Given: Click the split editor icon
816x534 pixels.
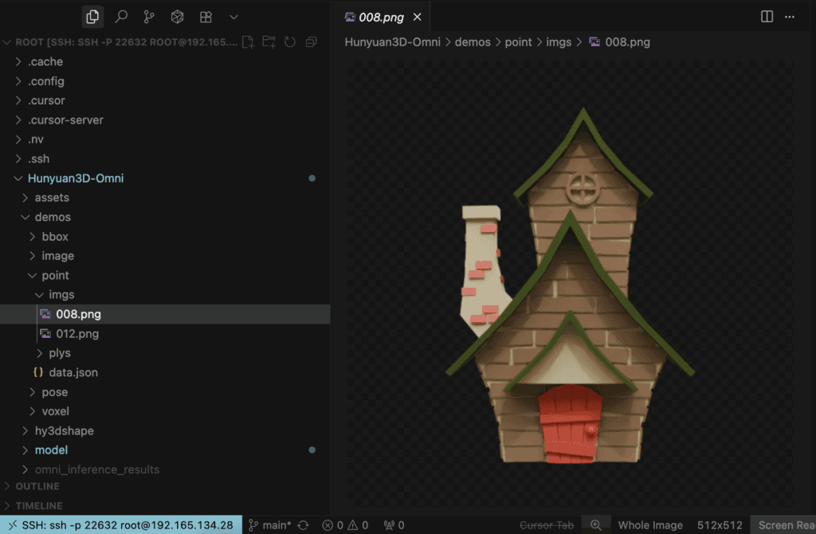Looking at the screenshot, I should (x=767, y=17).
